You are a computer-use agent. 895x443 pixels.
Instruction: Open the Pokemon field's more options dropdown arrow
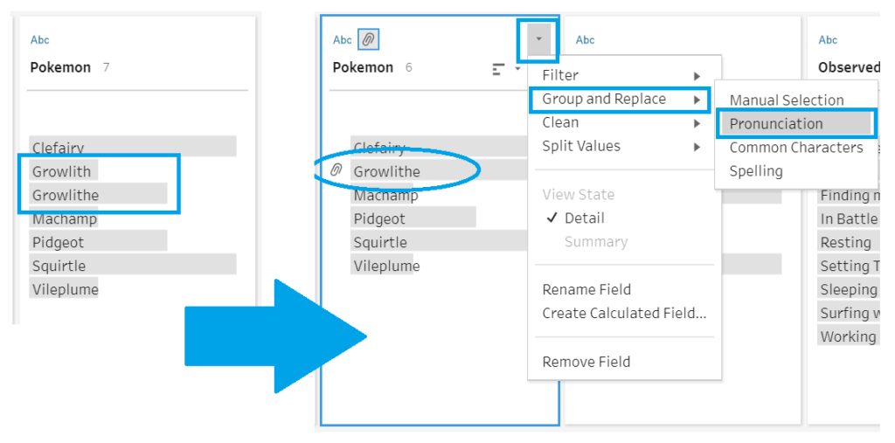pos(539,39)
